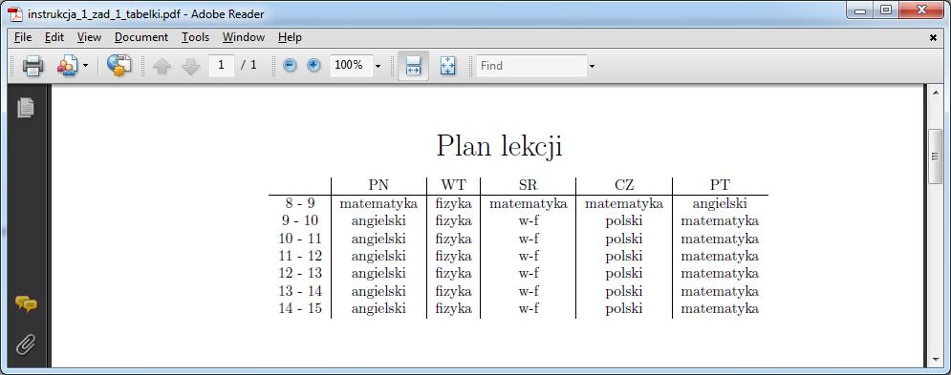Open the Window menu
951x375 pixels.
pyautogui.click(x=244, y=37)
